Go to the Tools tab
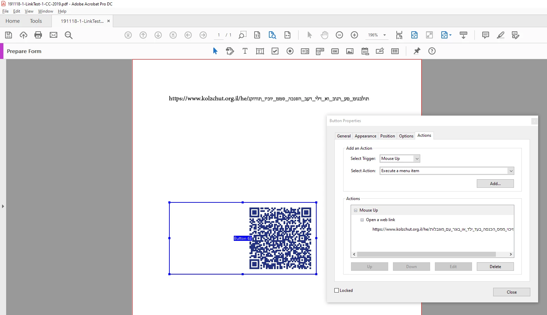 coord(36,21)
